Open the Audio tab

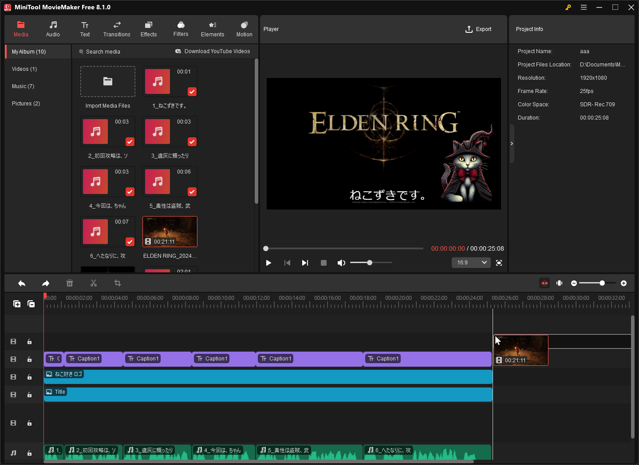(53, 29)
